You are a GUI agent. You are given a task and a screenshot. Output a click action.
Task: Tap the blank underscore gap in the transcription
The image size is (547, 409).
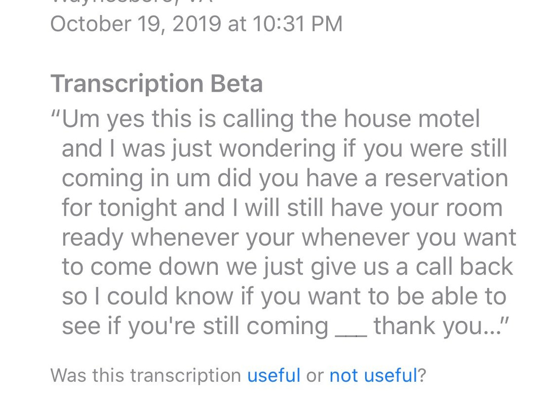[351, 326]
